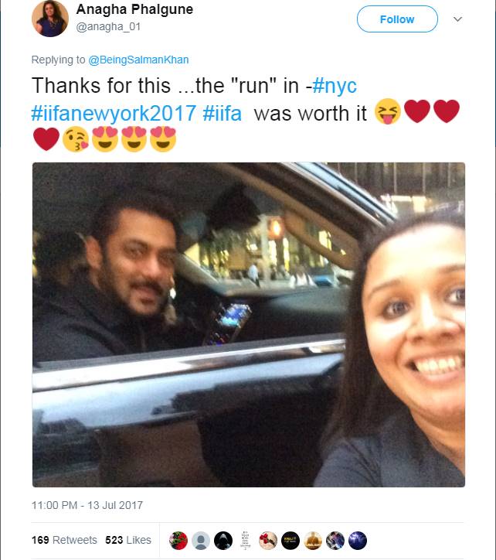Open the @anagha_01 handle
Screen dimensions: 496x560
[108, 27]
